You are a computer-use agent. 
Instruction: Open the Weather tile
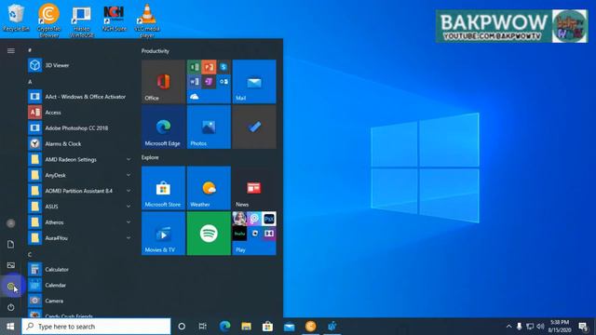click(209, 188)
